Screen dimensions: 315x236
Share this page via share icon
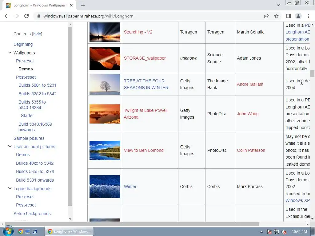[266, 16]
